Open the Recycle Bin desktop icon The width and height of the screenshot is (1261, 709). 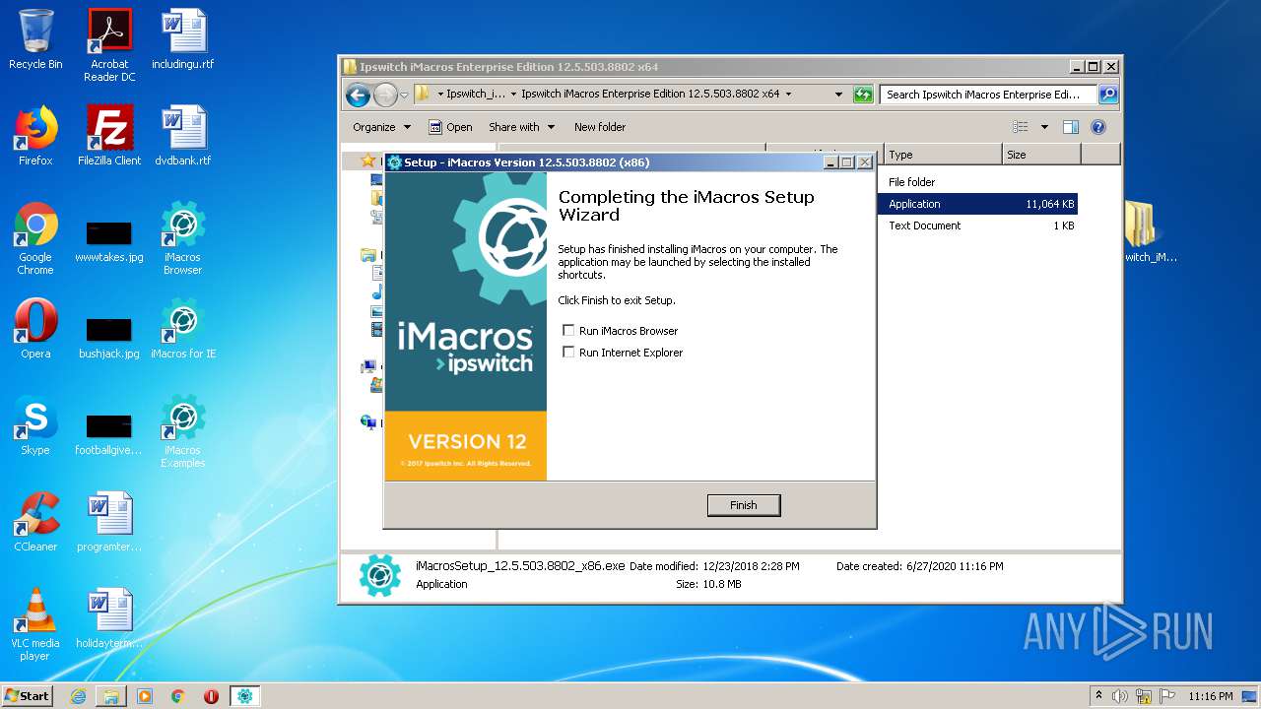(x=35, y=39)
